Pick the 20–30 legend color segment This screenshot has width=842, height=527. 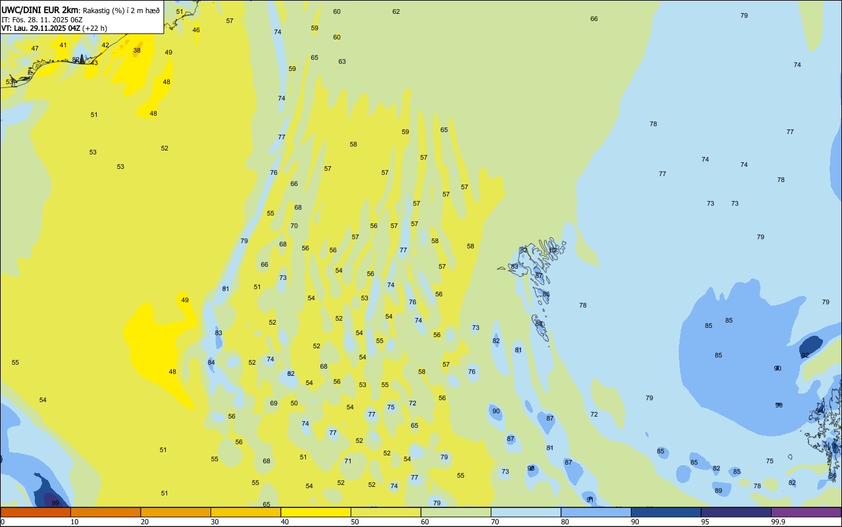(176, 512)
